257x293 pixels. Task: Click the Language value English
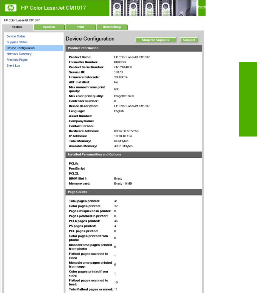[119, 111]
